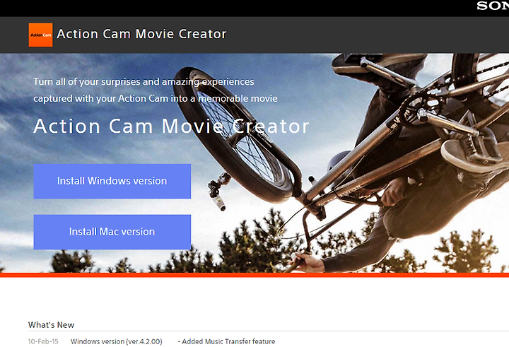Click the What's New heading
The width and height of the screenshot is (509, 347).
click(x=52, y=324)
